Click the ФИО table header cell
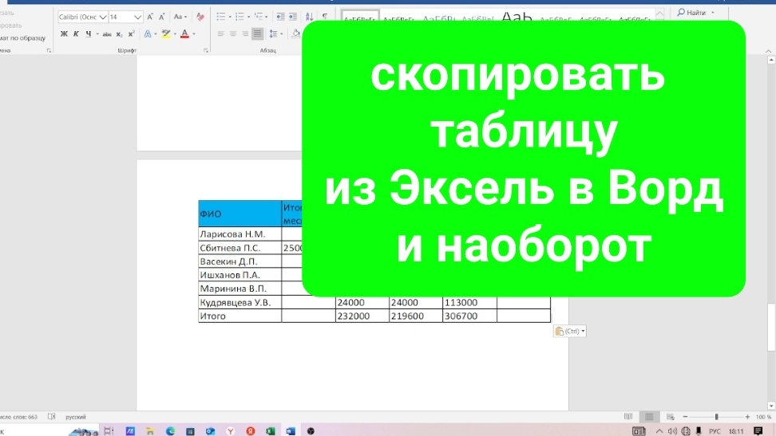This screenshot has height=436, width=776. tap(240, 214)
